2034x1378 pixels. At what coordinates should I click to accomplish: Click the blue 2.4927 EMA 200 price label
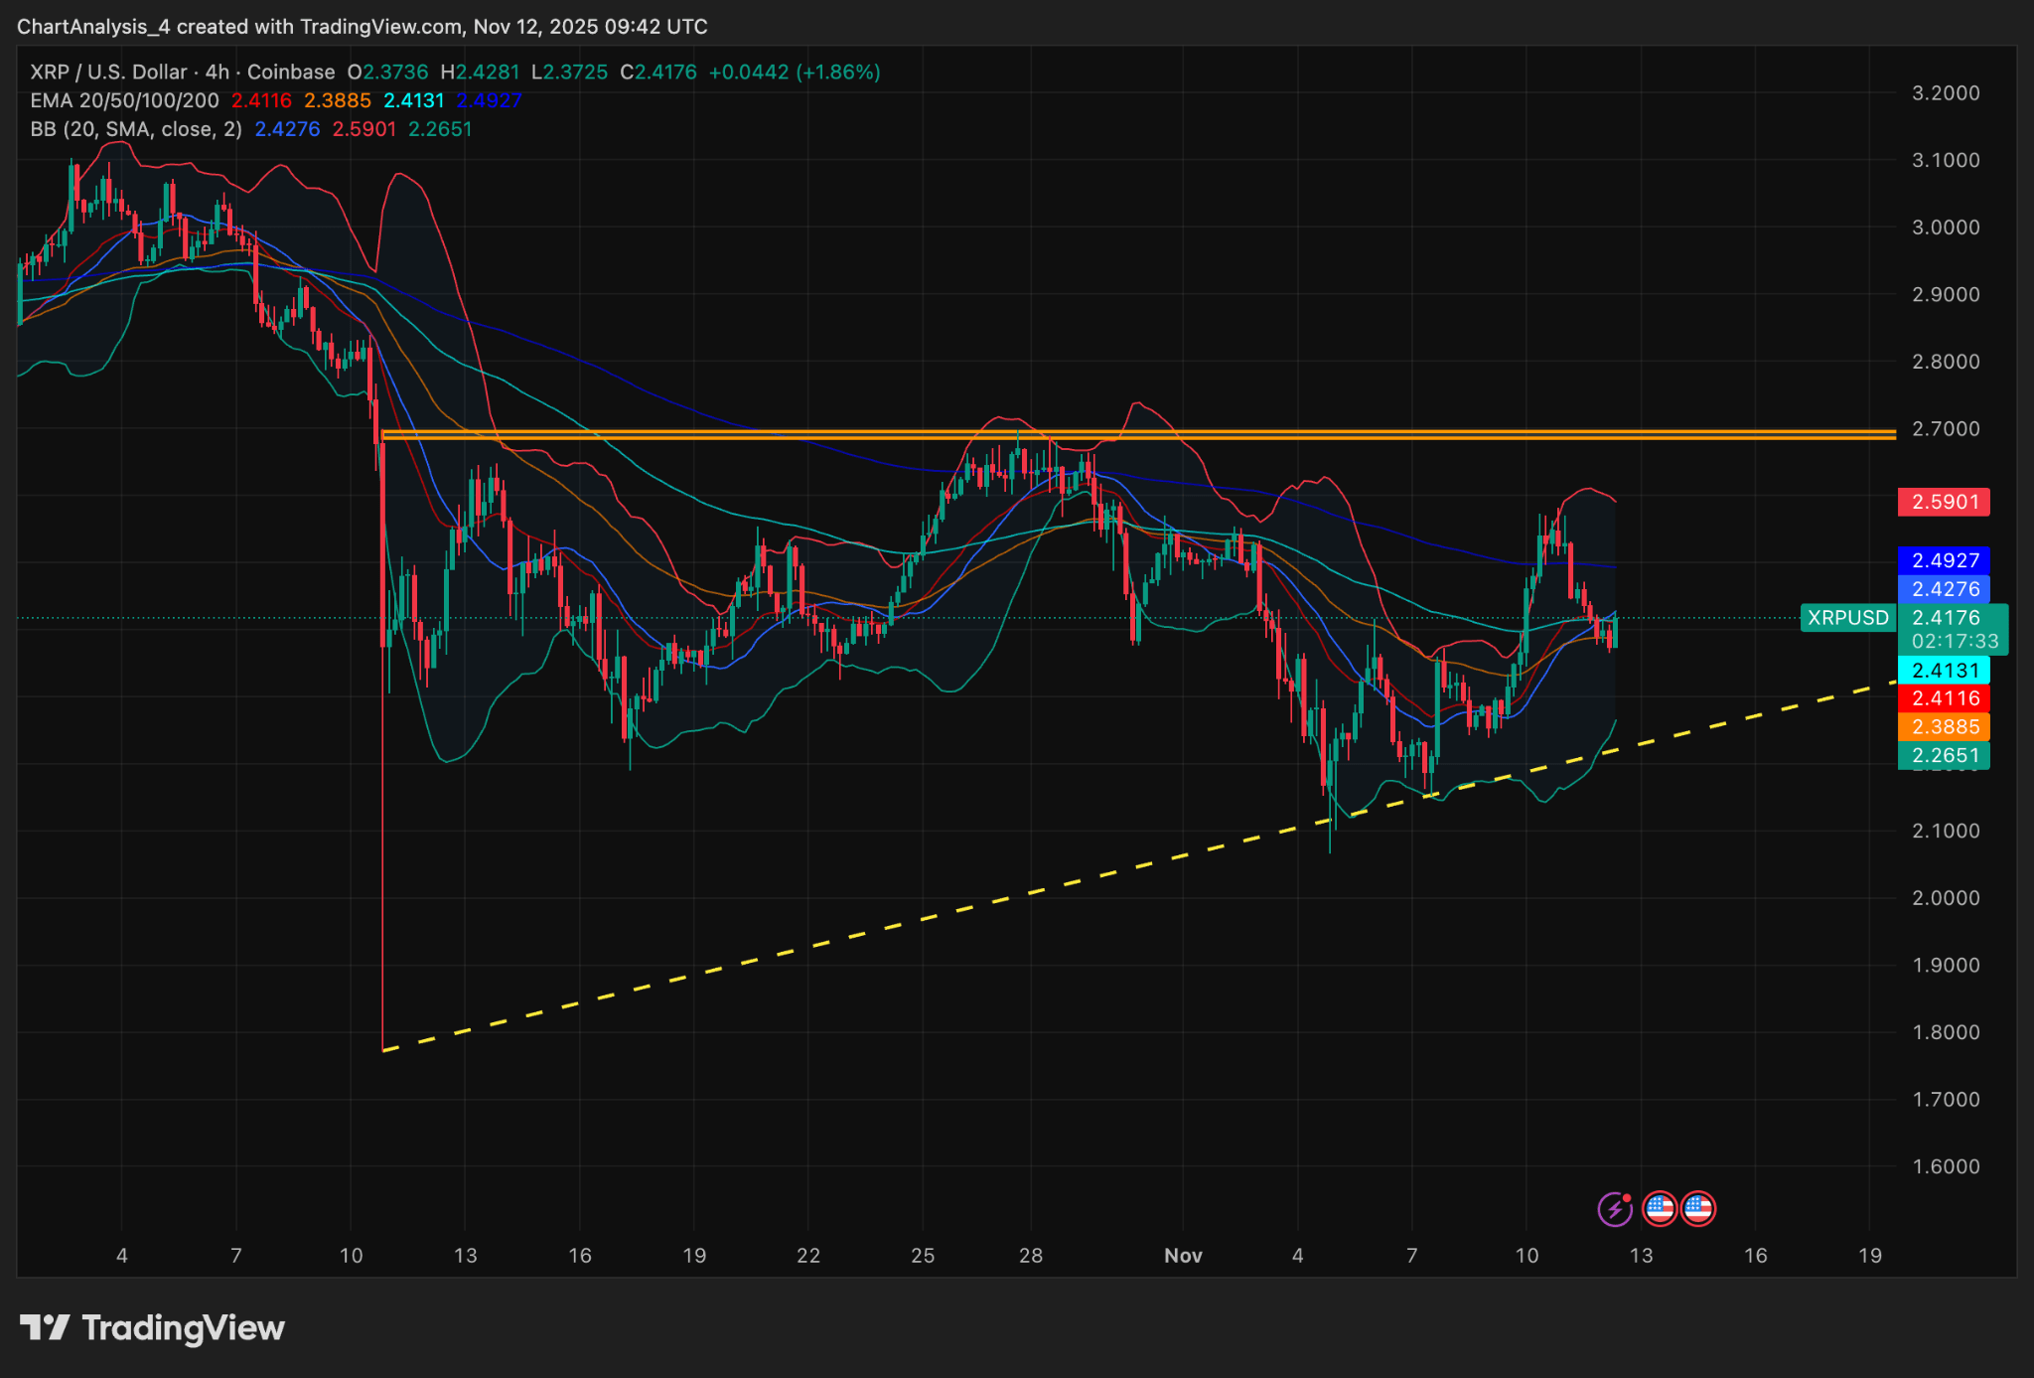[x=1945, y=560]
